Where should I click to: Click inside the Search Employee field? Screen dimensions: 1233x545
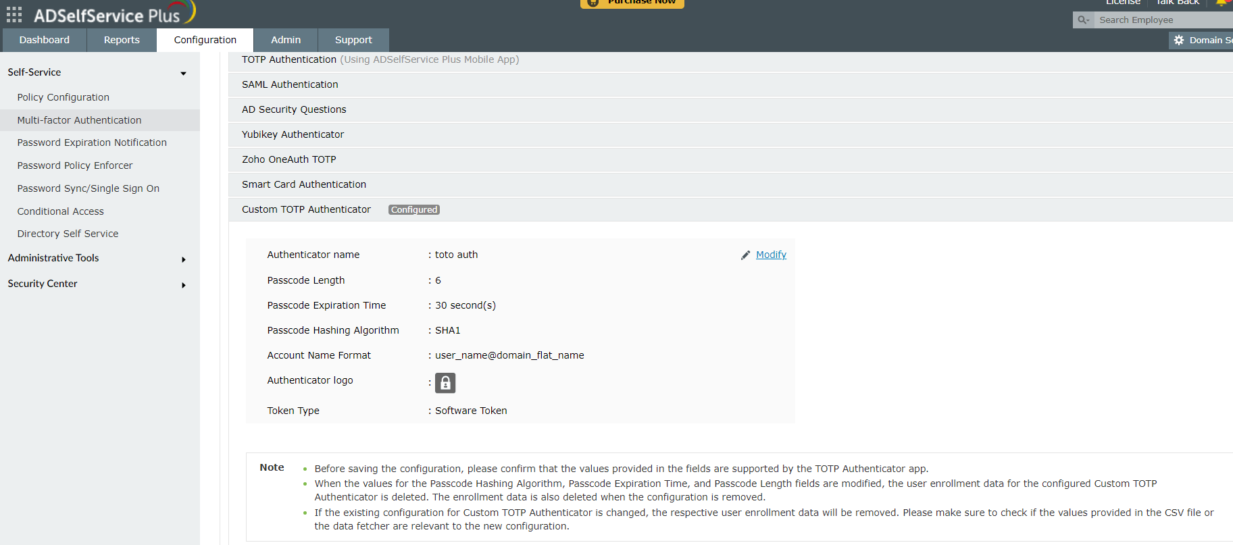[x=1164, y=20]
